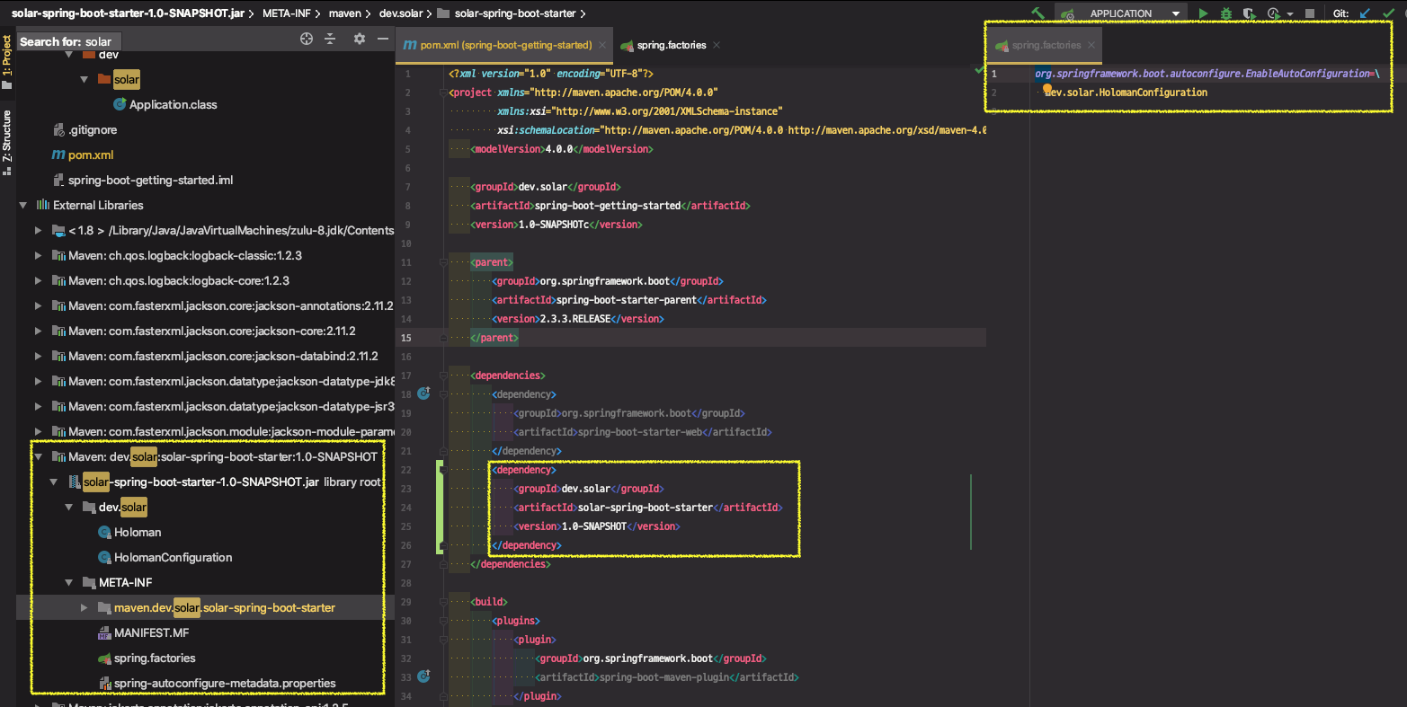Expand the maven.dev.solar.solar-spring-boot-starter folder

point(85,607)
